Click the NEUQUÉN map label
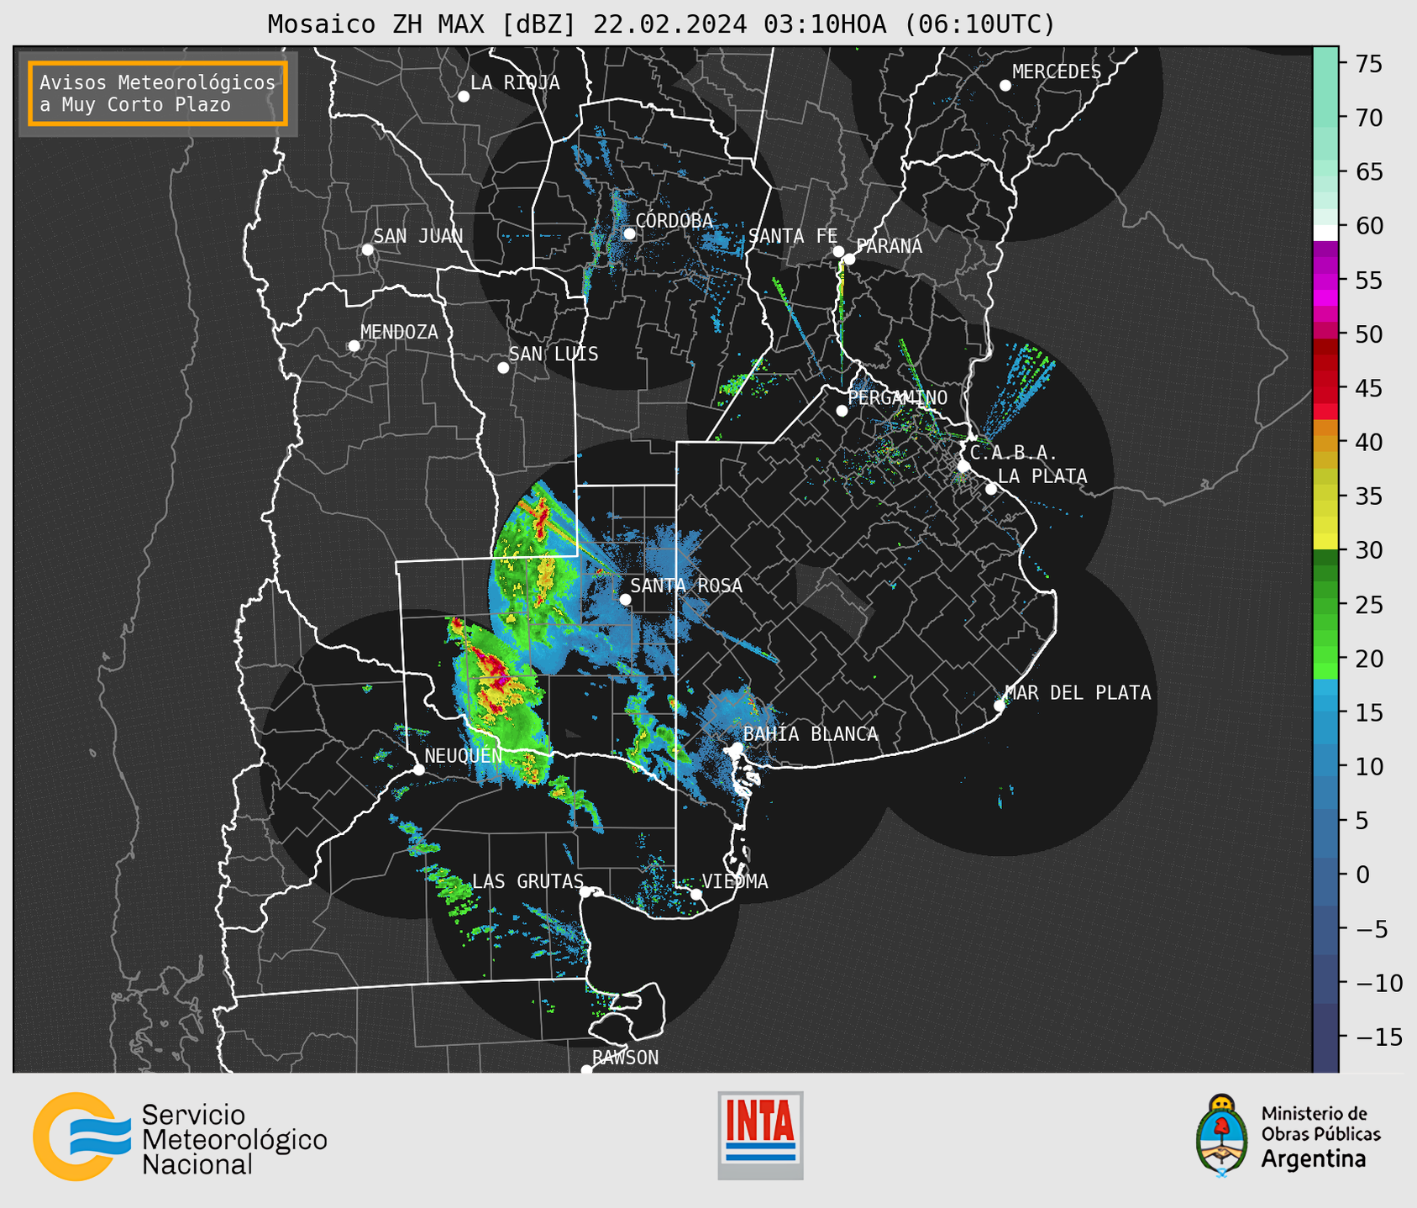1417x1208 pixels. pyautogui.click(x=463, y=755)
